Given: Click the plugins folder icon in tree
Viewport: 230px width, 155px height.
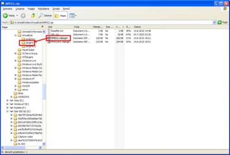Looking at the screenshot, I should (23, 43).
